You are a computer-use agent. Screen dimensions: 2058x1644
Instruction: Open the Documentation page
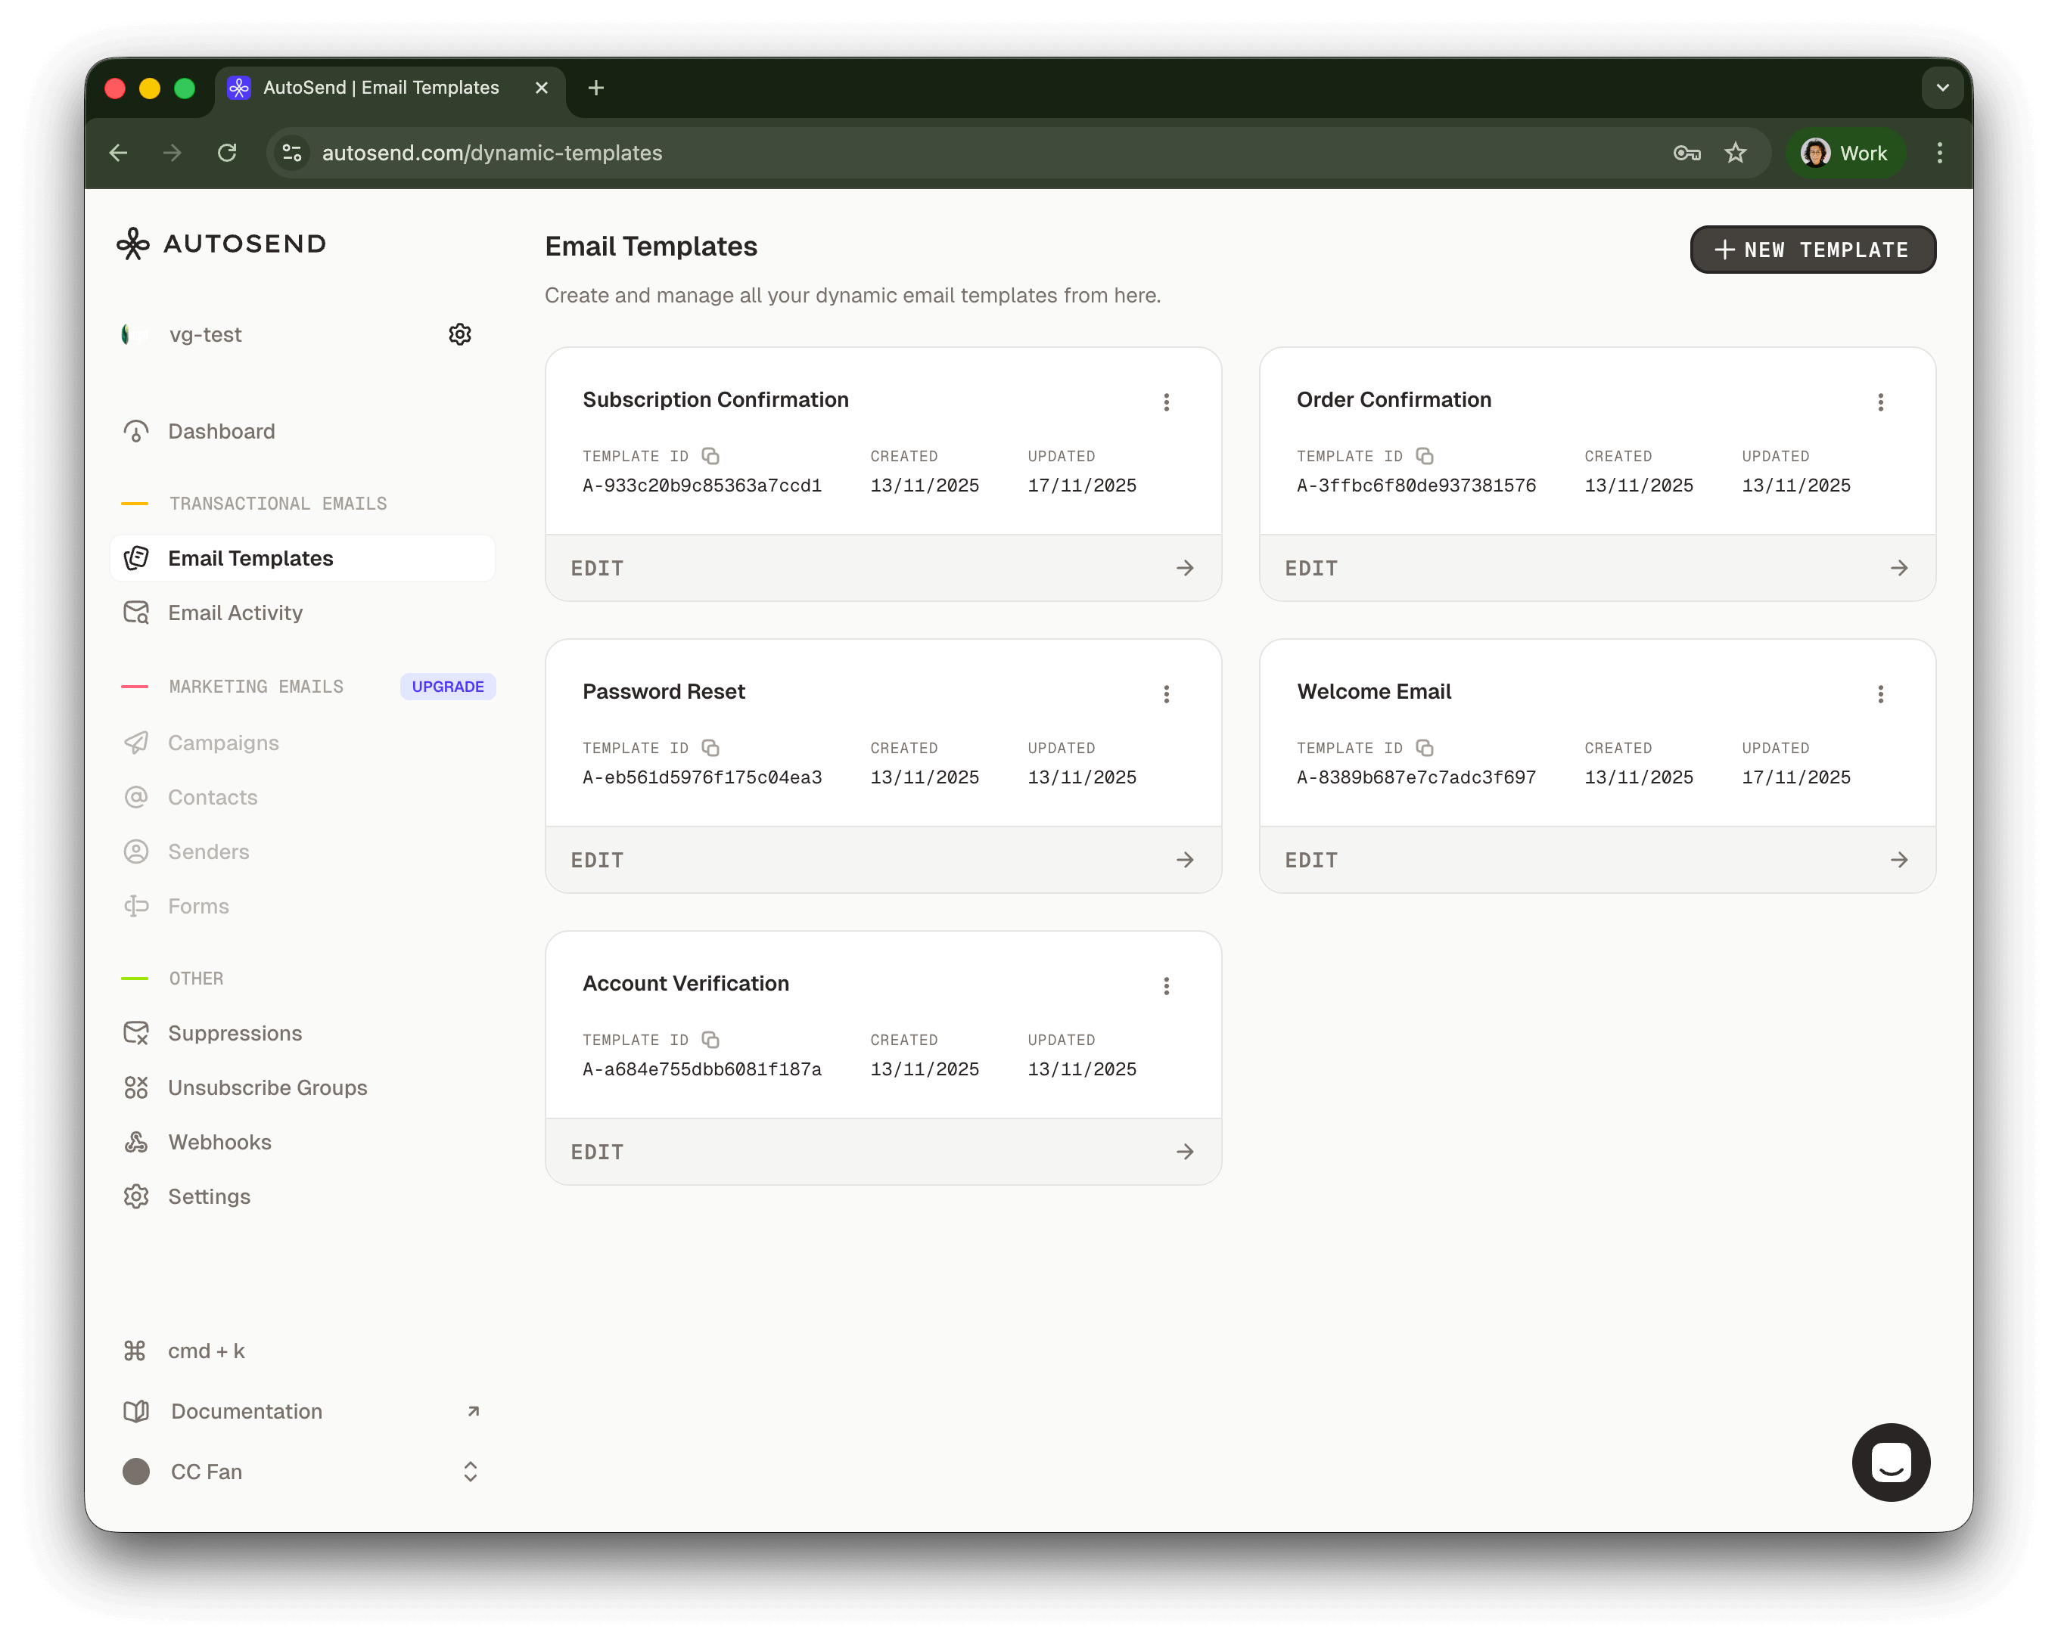click(245, 1410)
